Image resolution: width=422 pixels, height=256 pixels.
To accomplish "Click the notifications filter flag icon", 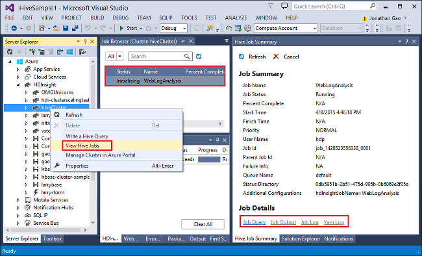I will (271, 6).
